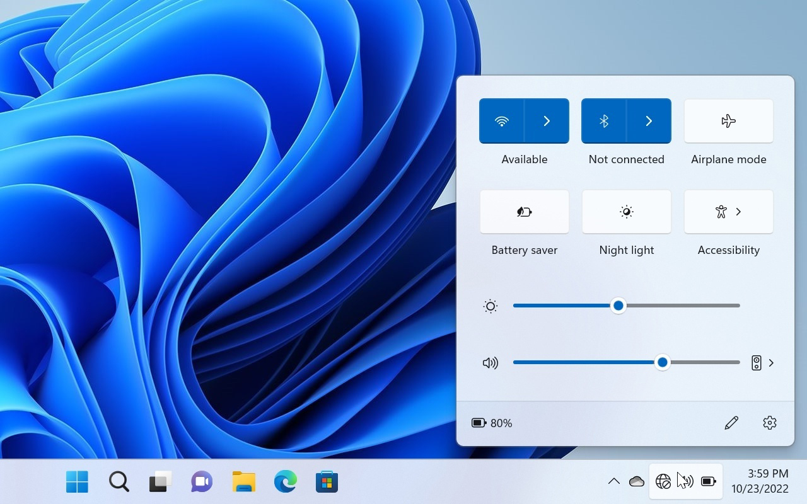The width and height of the screenshot is (807, 504).
Task: Toggle Wi-Fi off
Action: [502, 121]
